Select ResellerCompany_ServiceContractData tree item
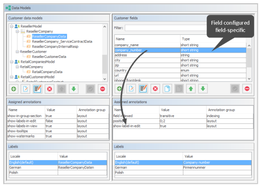The image size is (262, 188). tap(62, 41)
